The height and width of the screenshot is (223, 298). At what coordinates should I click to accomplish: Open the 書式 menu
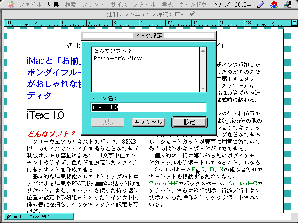(168, 5)
